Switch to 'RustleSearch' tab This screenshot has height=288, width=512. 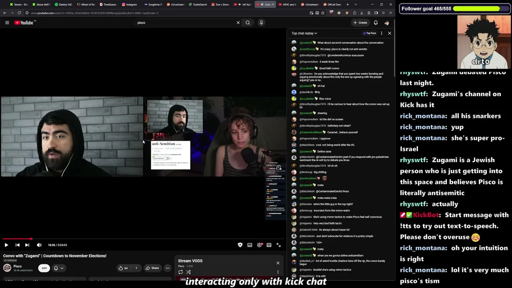click(197, 4)
